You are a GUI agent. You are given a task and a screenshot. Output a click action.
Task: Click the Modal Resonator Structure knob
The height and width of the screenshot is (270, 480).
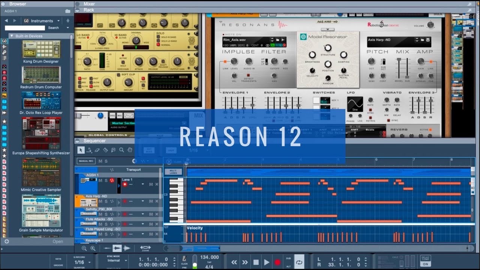coord(328,48)
